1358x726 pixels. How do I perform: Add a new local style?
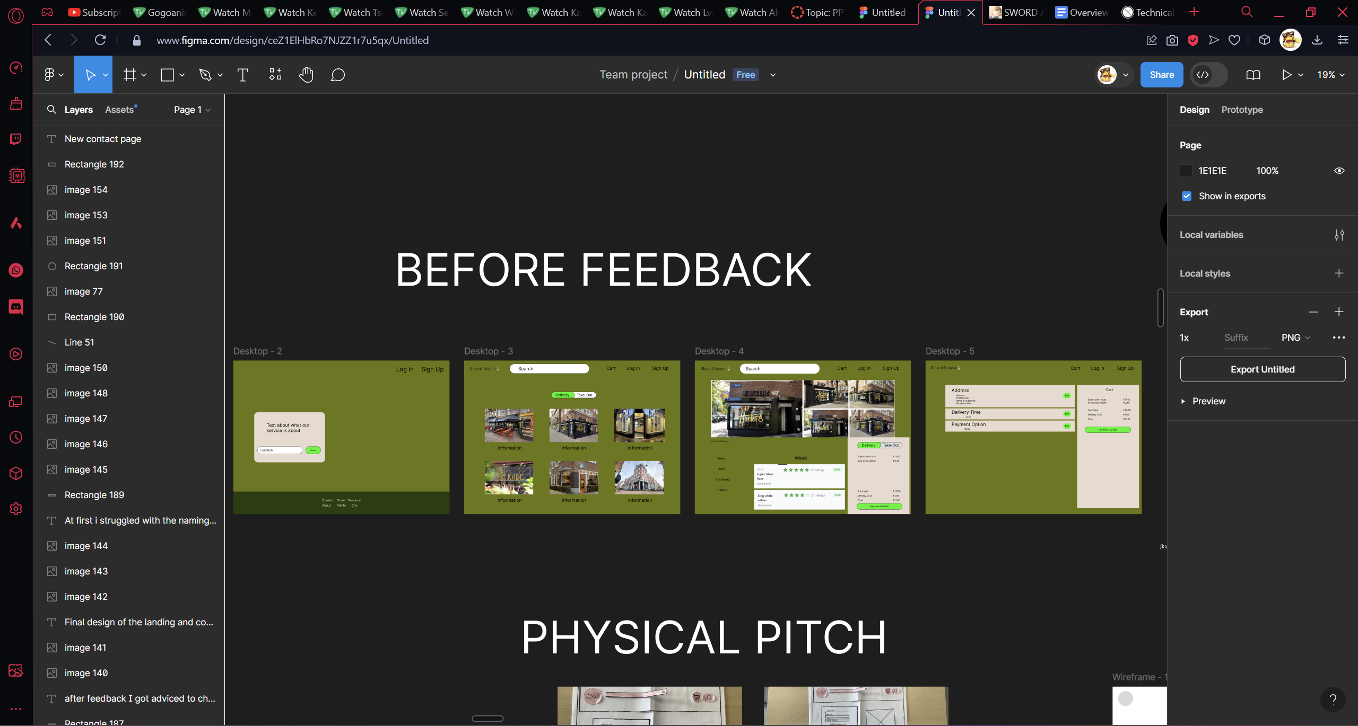pos(1339,273)
